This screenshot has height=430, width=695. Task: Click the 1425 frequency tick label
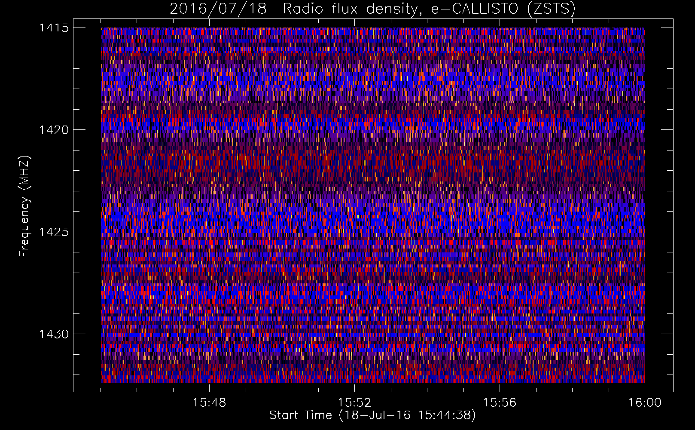pos(54,232)
